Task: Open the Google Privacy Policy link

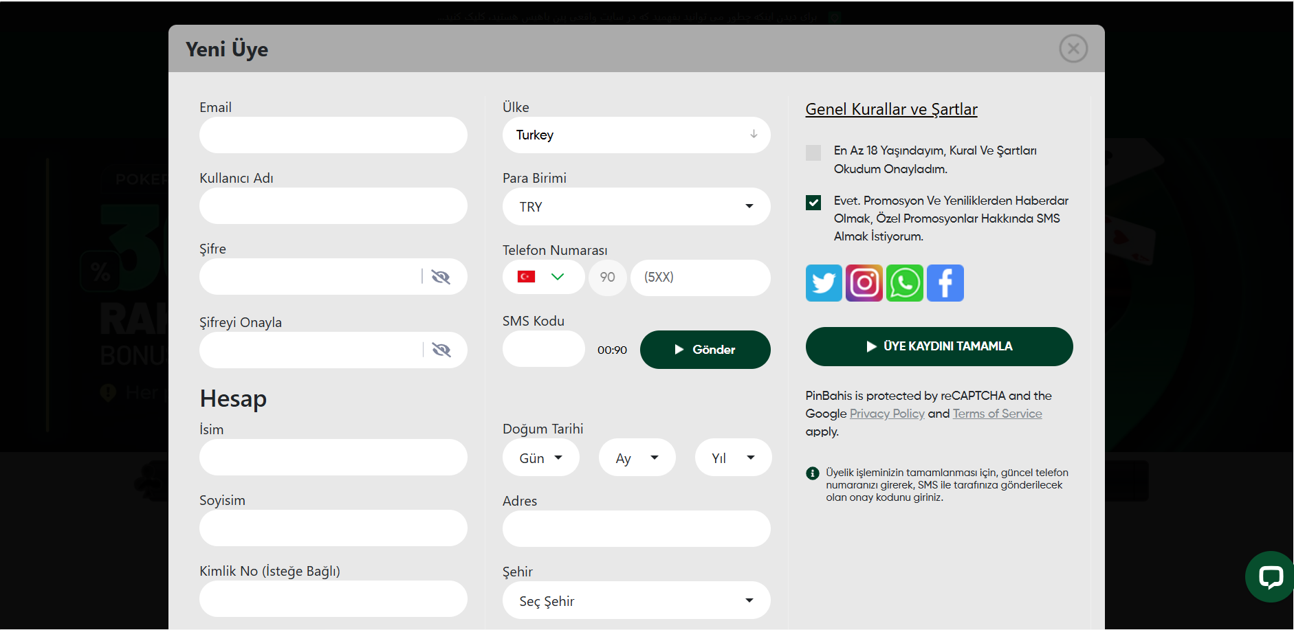Action: click(x=887, y=414)
